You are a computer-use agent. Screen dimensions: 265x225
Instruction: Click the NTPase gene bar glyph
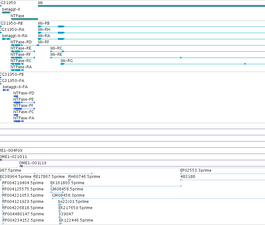click(x=24, y=19)
